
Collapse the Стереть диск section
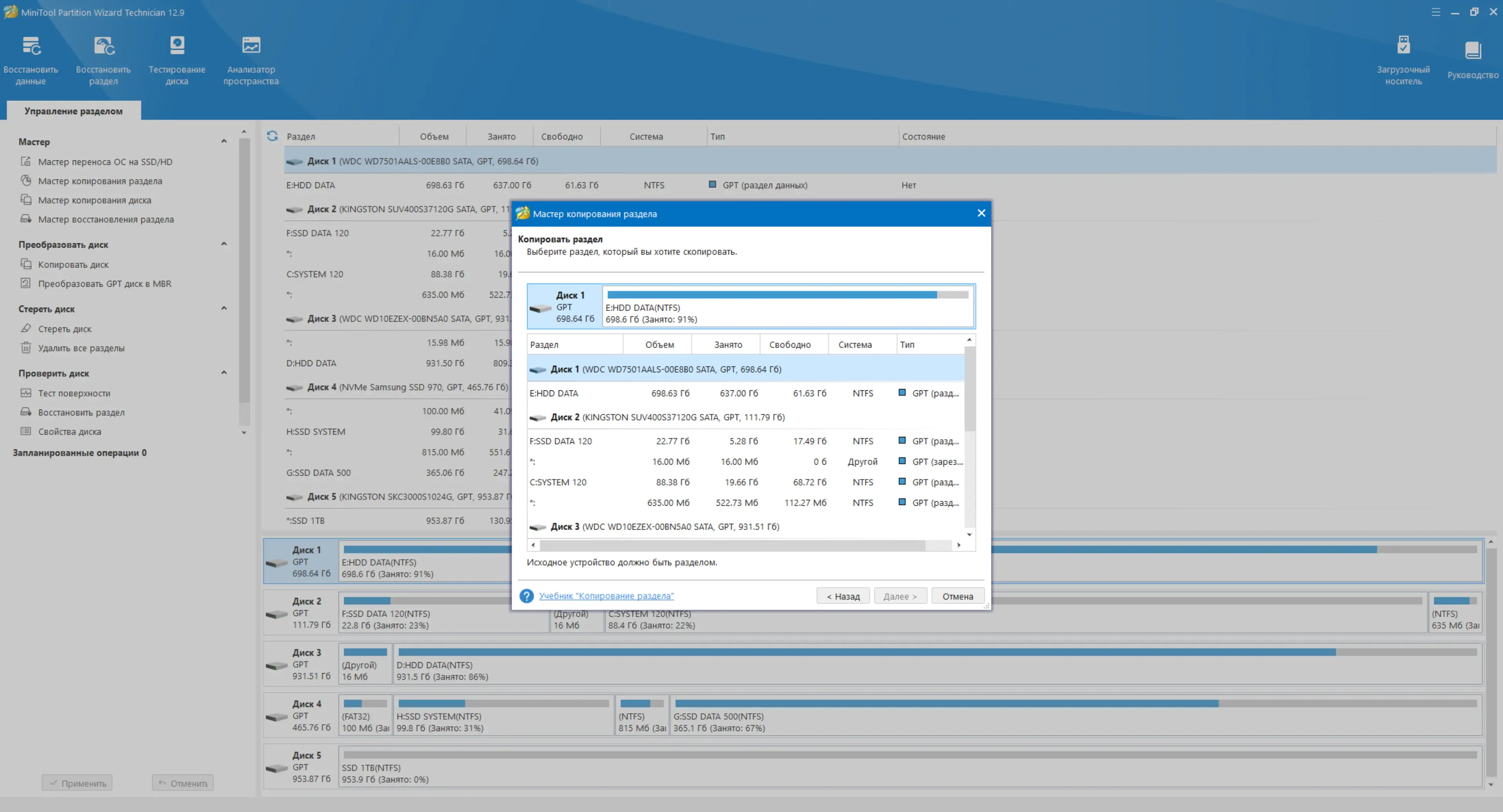223,308
